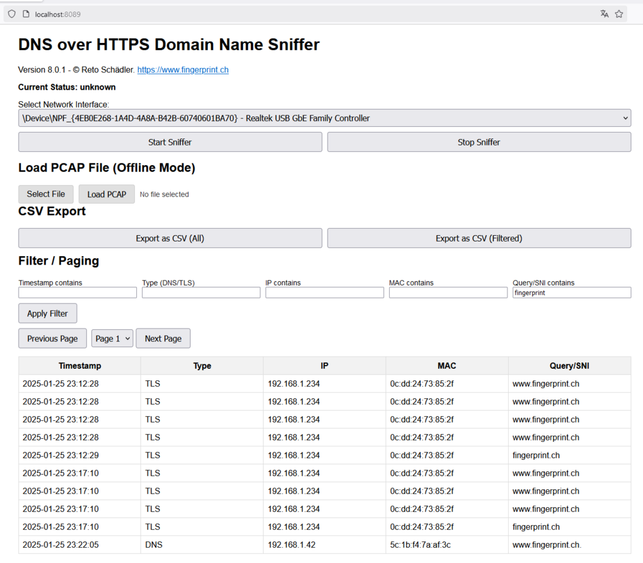Click Load PCAP button

pyautogui.click(x=107, y=194)
